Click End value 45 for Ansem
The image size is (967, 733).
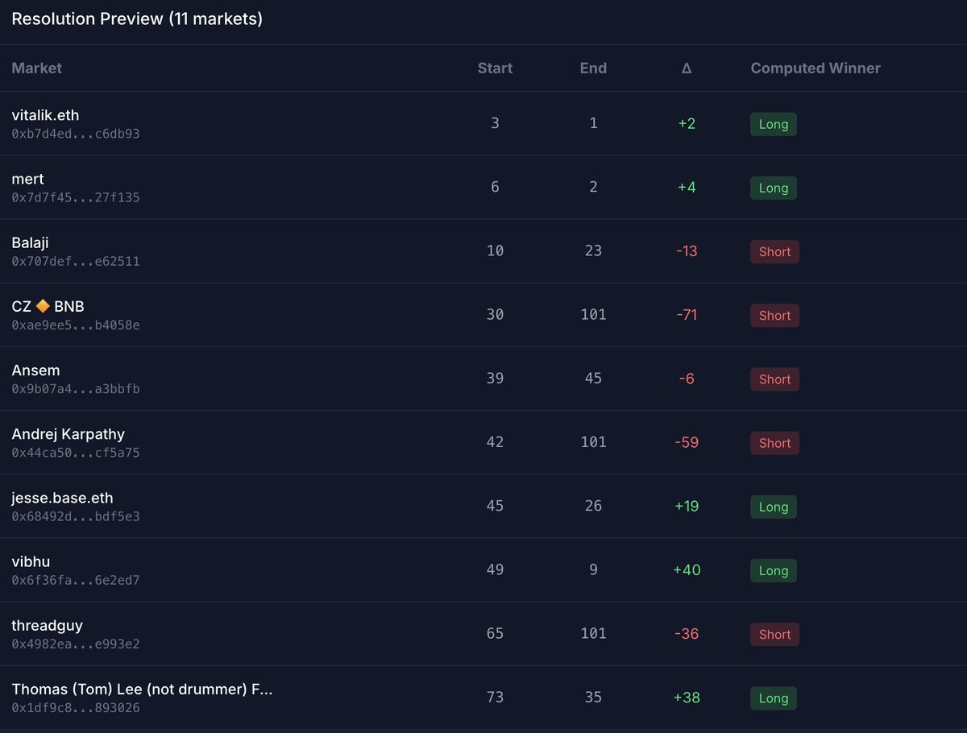coord(593,379)
